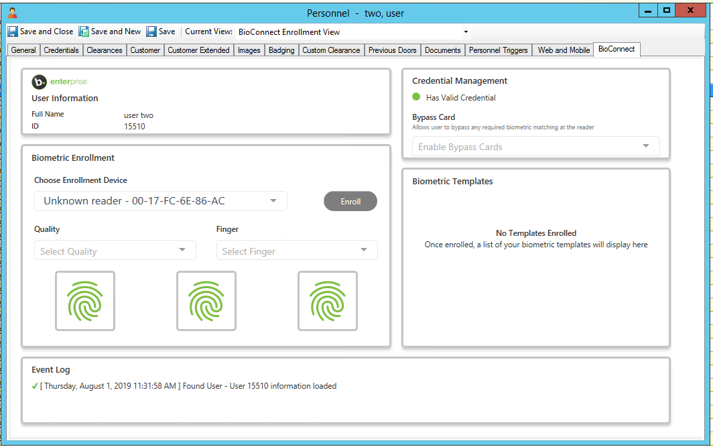The width and height of the screenshot is (713, 447).
Task: Maximize the Personnel window
Action: [x=666, y=10]
